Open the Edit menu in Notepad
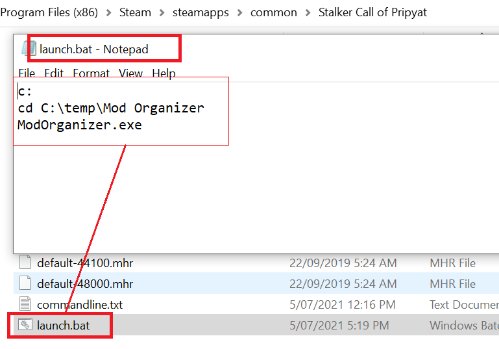The height and width of the screenshot is (349, 499). click(54, 73)
